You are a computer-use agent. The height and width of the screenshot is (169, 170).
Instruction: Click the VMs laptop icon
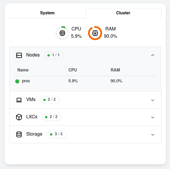point(19,100)
